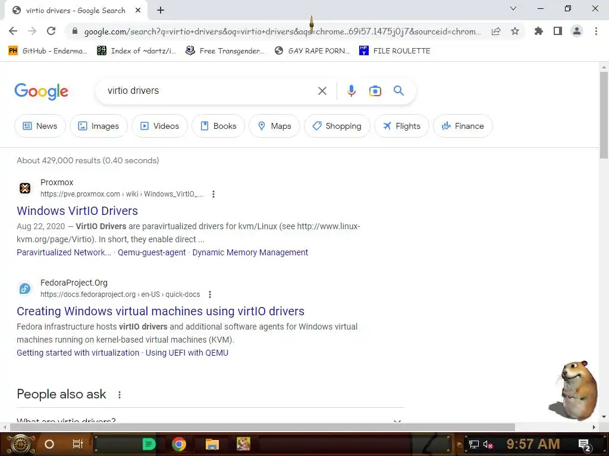
Task: Open the Index of ~dartz bookmark
Action: [137, 51]
